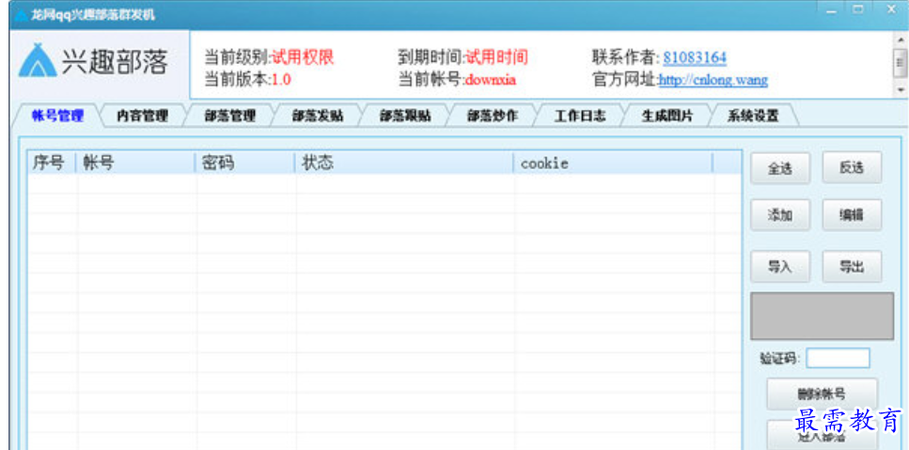The image size is (909, 450).
Task: Open the 部落炒作 tab
Action: click(x=493, y=116)
